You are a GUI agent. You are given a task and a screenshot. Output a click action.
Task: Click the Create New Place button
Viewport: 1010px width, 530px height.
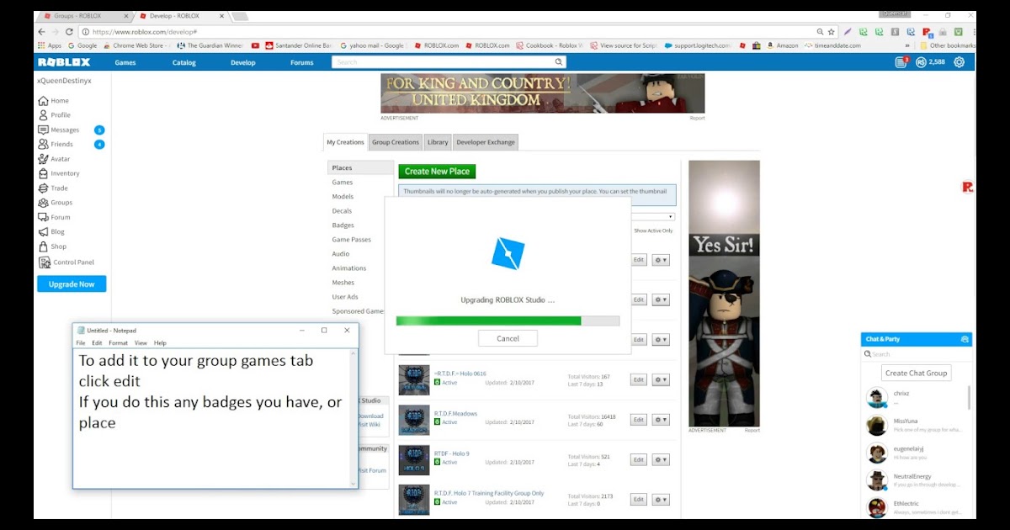pos(437,172)
